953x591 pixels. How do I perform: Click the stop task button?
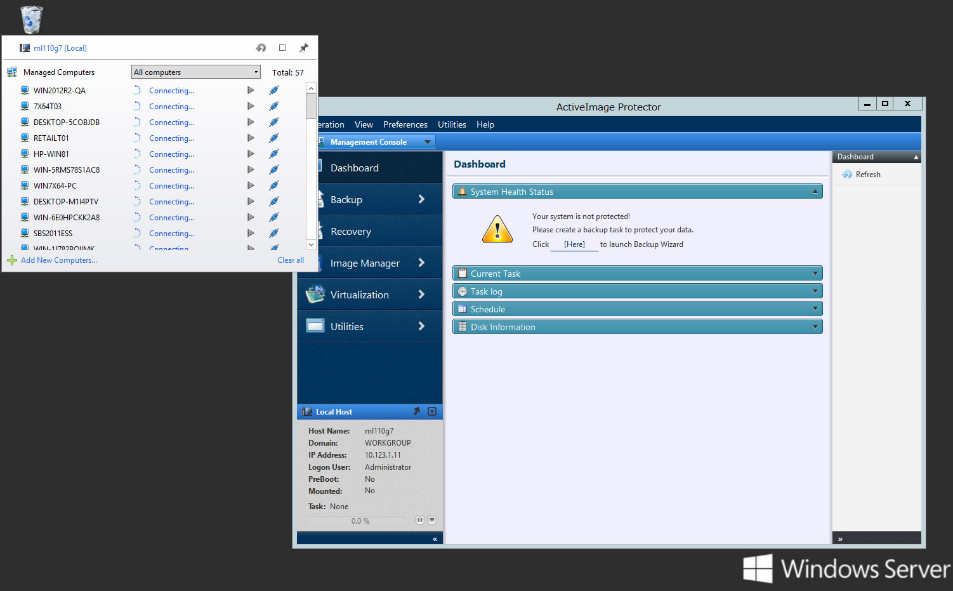point(432,520)
